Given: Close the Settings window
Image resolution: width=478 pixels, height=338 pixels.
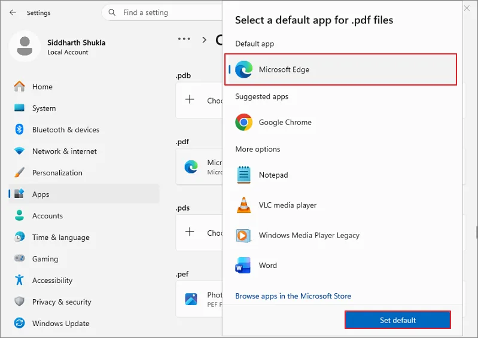Looking at the screenshot, I should pyautogui.click(x=467, y=8).
